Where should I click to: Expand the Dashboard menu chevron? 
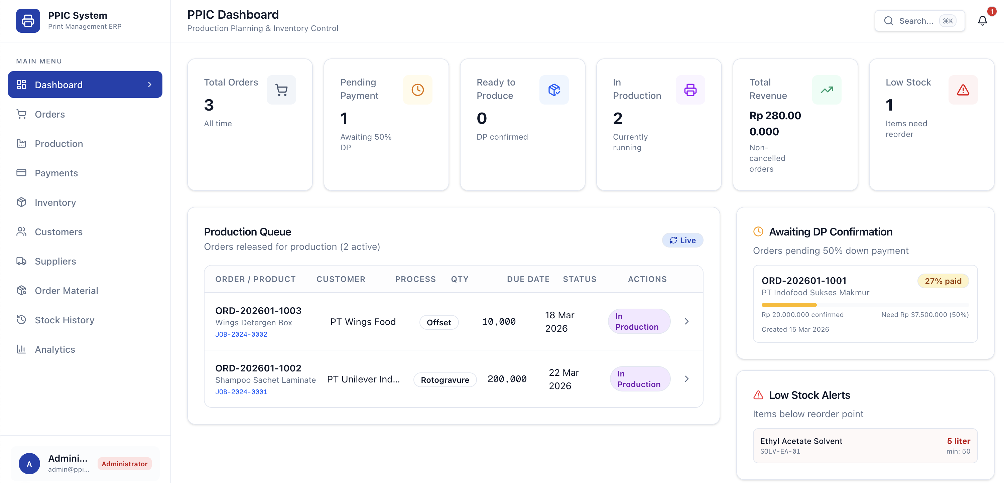(x=150, y=85)
